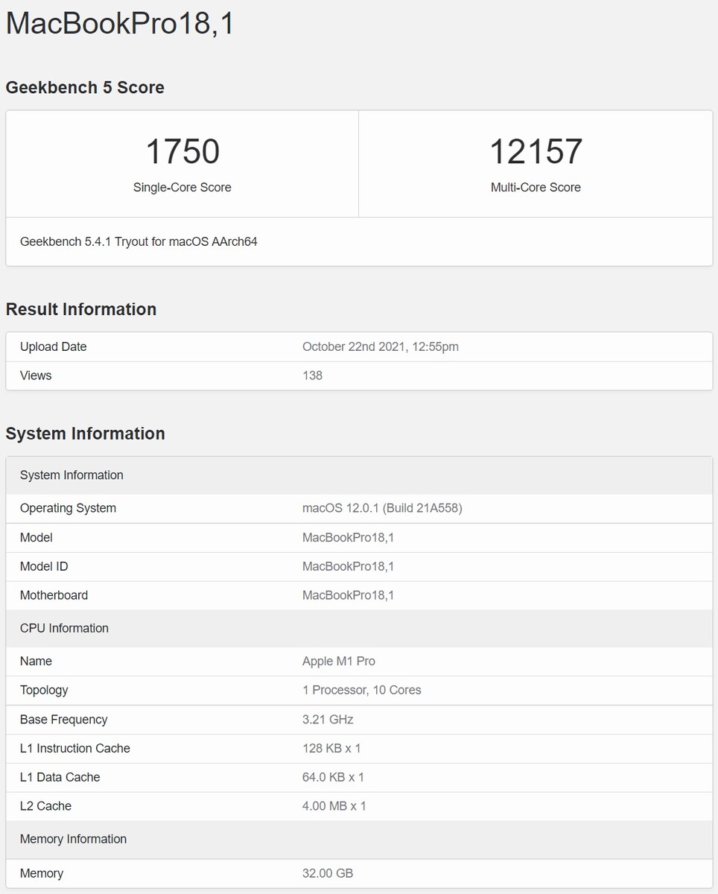The height and width of the screenshot is (894, 718).
Task: Click the Geekbench 5 Score heading
Action: click(85, 87)
